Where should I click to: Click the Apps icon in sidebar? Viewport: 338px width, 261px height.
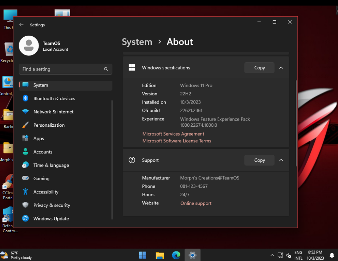point(25,138)
